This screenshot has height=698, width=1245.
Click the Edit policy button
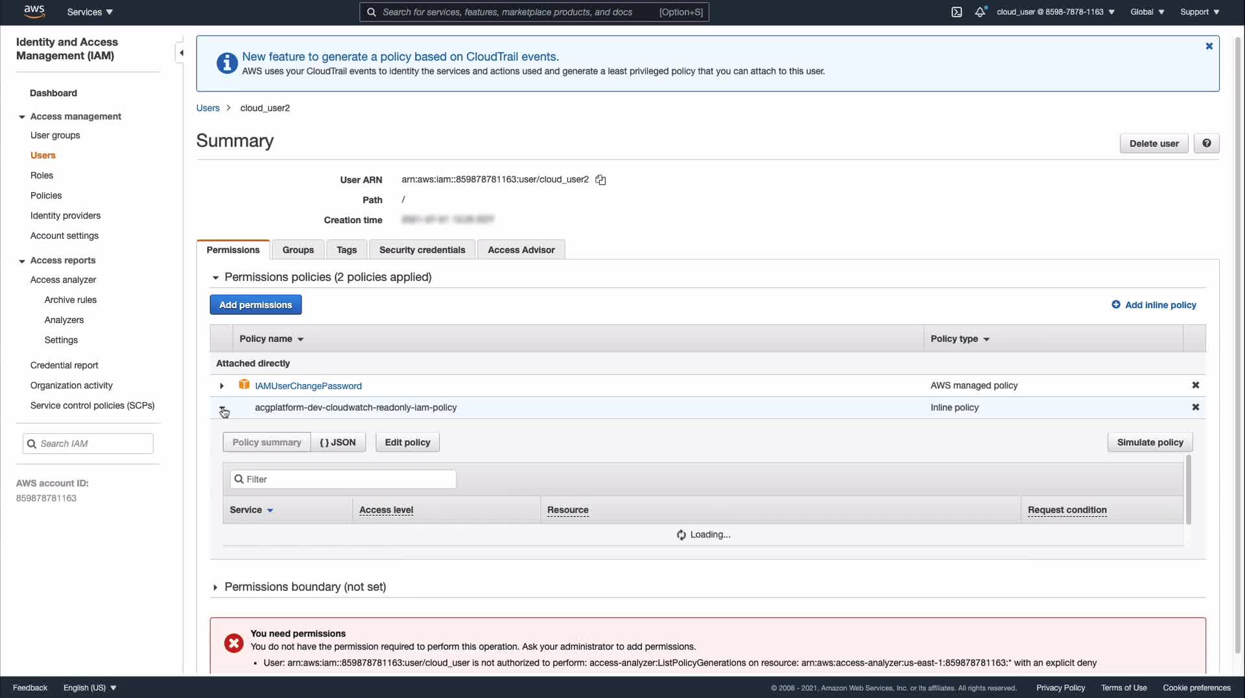[x=407, y=442]
